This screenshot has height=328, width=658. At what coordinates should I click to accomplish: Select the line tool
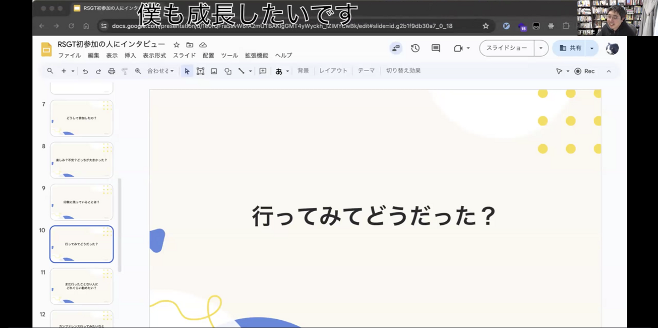point(241,71)
